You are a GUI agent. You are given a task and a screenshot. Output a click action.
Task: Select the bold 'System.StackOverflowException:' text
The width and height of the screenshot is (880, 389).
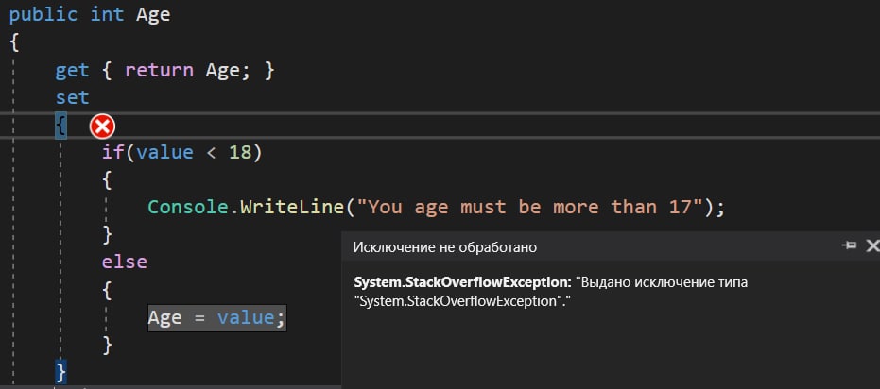tap(463, 282)
